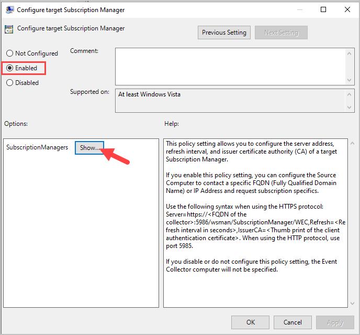Close the Configure target Subscription Manager window
Screen dimensions: 360x335
(x=347, y=9)
